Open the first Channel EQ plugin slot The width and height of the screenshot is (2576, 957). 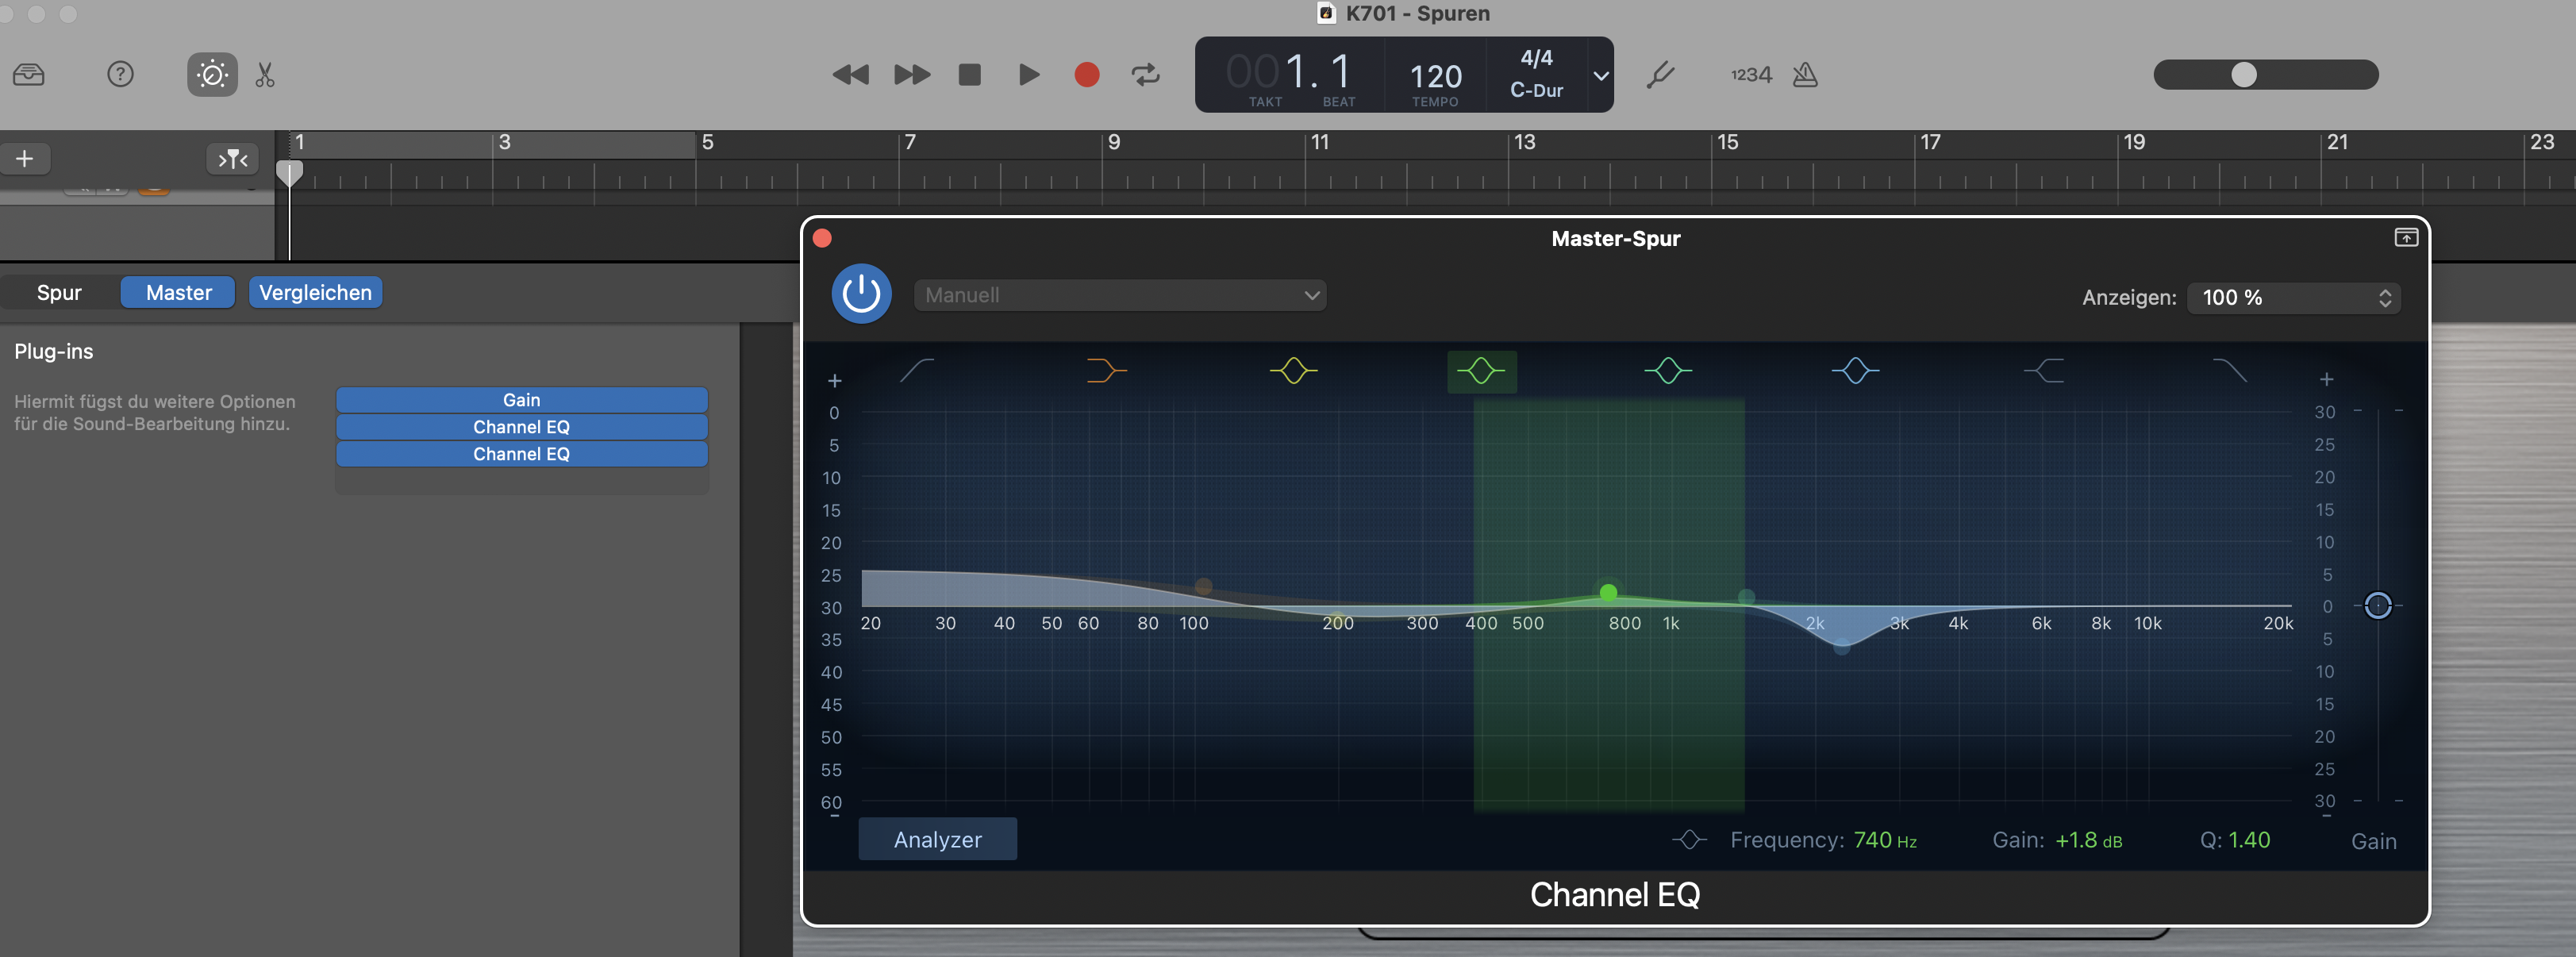[x=521, y=426]
